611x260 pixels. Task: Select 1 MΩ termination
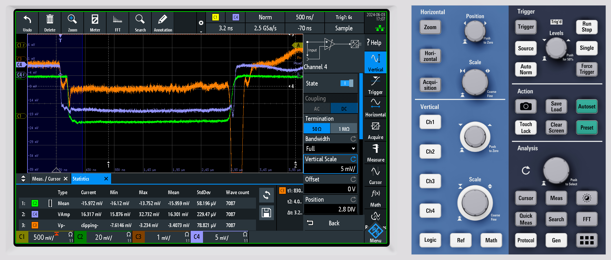[x=344, y=129]
